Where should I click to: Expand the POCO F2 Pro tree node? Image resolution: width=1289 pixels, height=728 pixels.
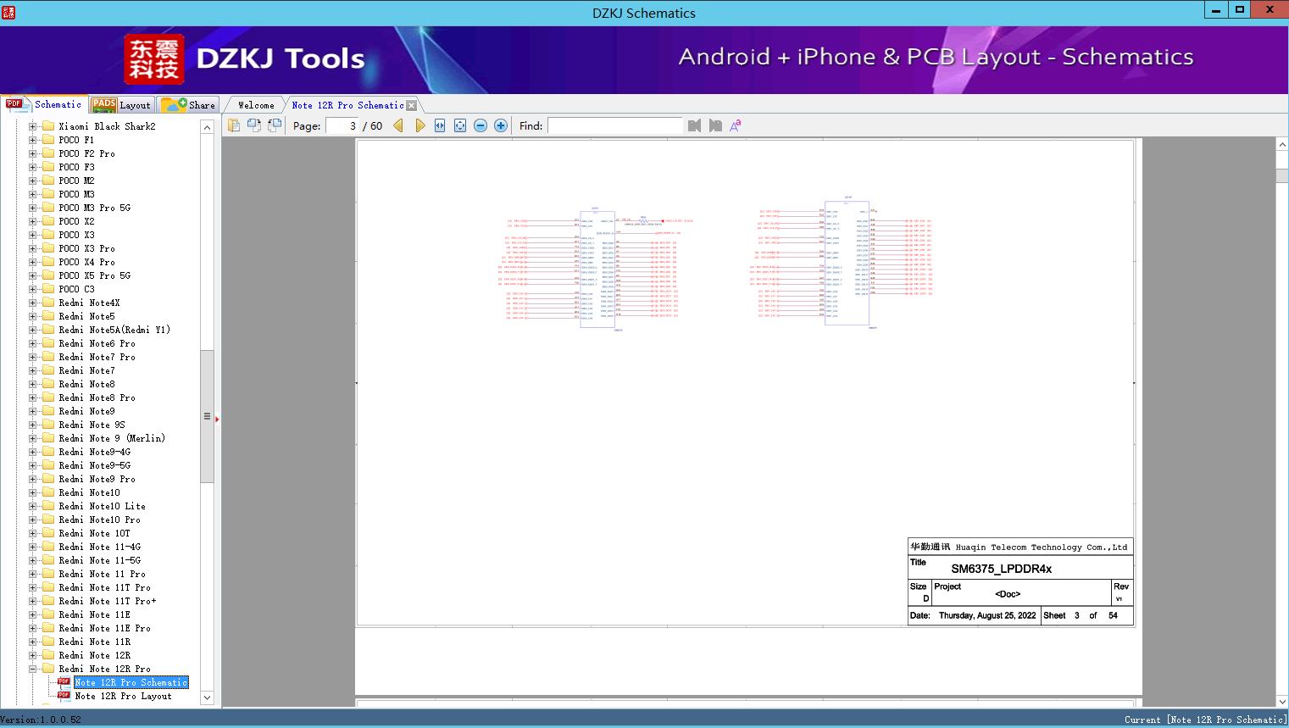32,153
